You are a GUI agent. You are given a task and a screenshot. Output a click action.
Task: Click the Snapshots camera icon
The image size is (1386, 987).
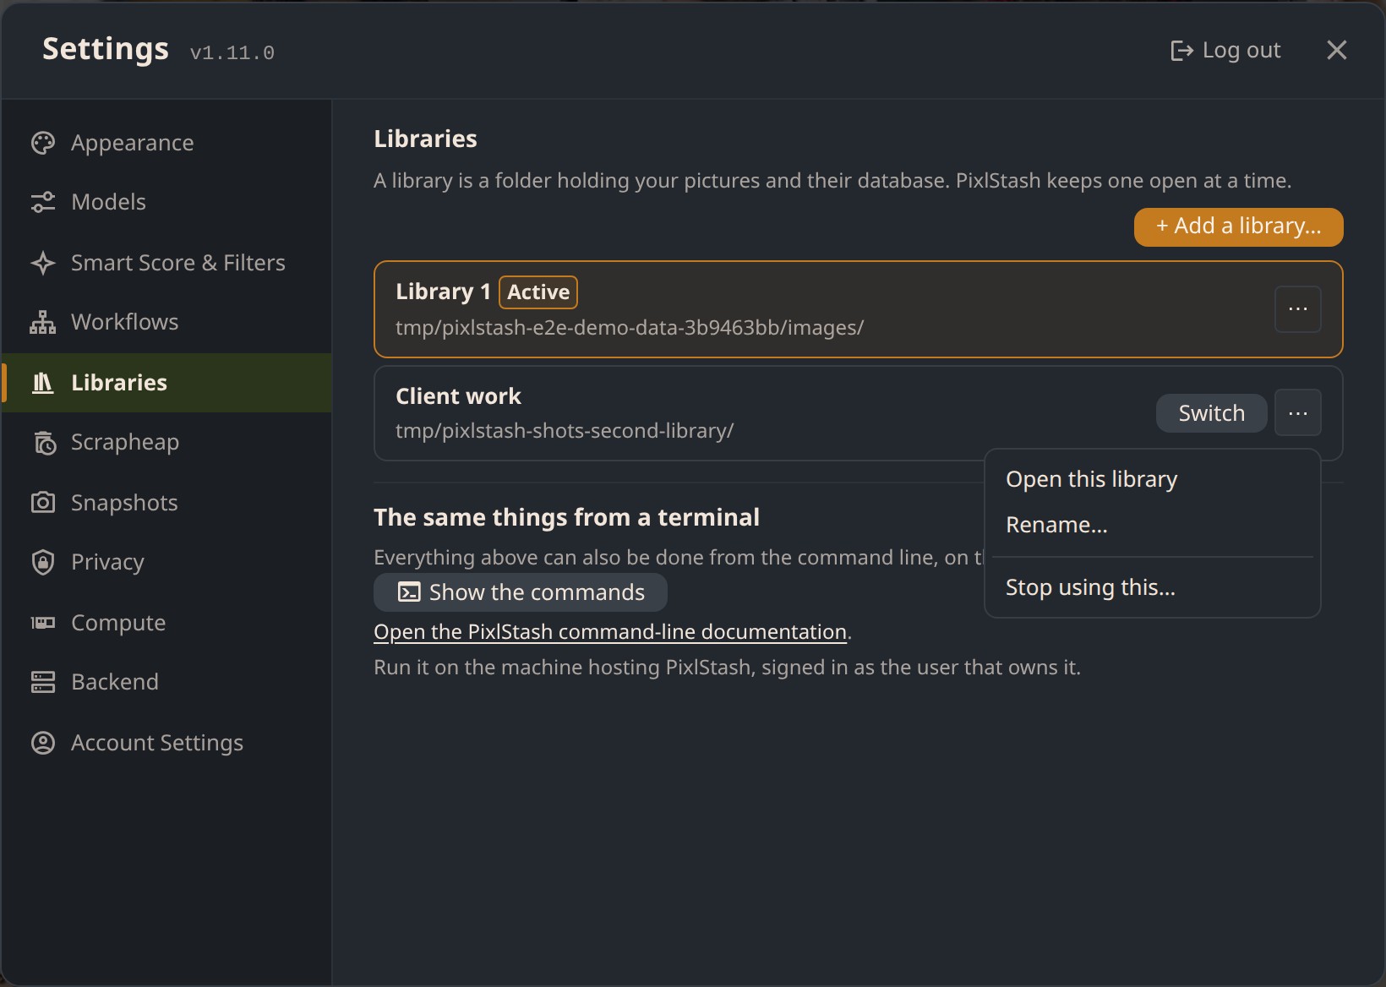43,503
